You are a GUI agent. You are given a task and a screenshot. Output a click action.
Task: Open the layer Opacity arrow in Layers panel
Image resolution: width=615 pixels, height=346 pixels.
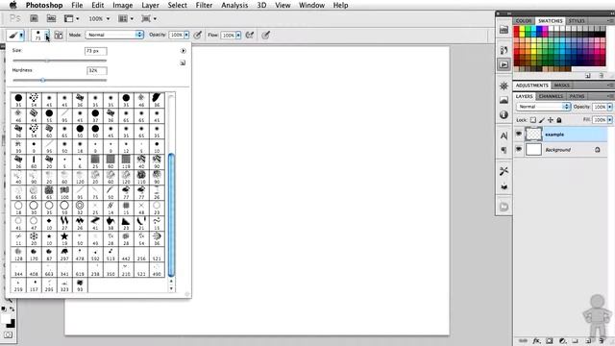(x=610, y=107)
